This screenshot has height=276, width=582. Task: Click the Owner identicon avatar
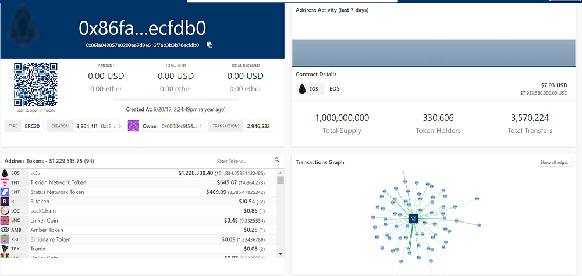(133, 126)
